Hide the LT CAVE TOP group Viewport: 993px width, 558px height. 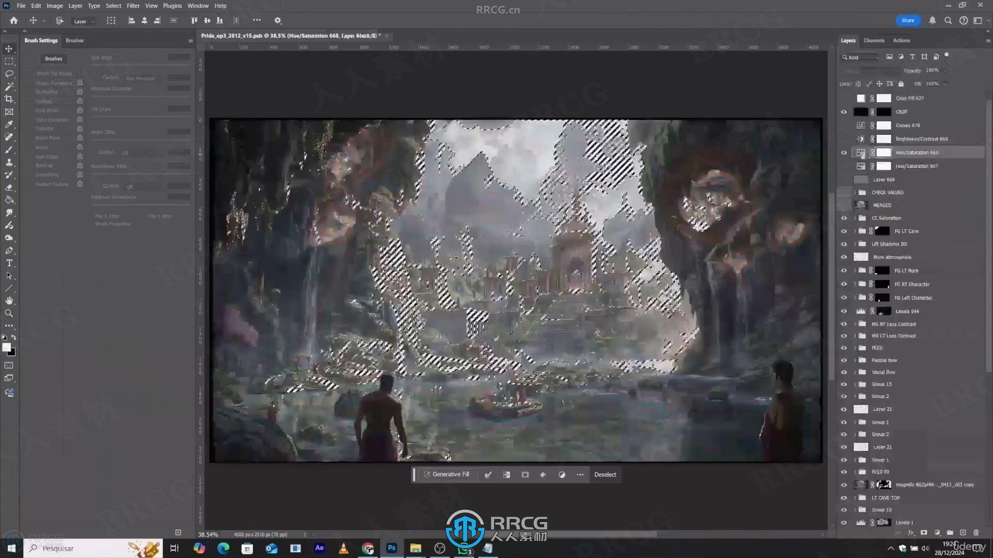[844, 498]
